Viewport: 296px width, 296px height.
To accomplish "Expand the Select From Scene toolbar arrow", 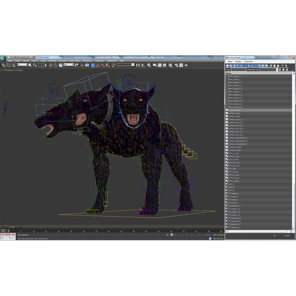I will click(292, 70).
